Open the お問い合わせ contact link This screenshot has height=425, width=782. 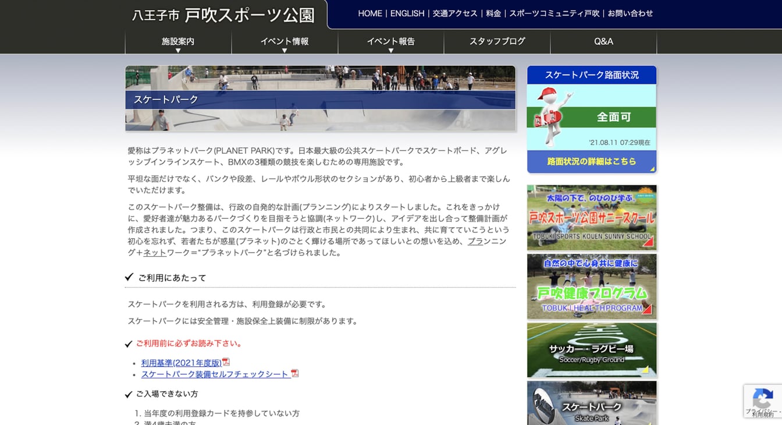pos(630,13)
